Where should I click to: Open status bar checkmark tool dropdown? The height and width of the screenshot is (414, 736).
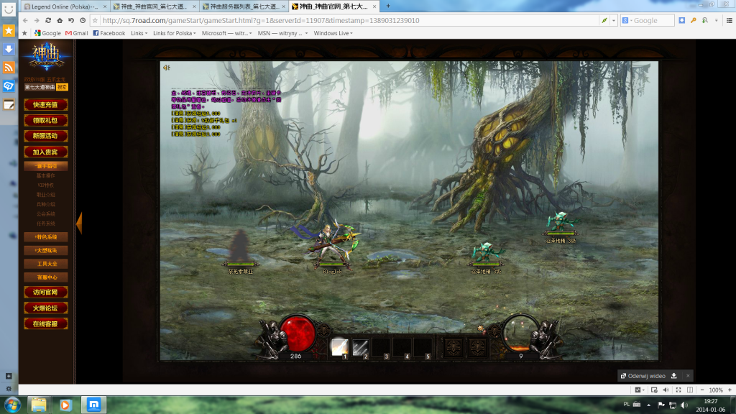click(640, 390)
